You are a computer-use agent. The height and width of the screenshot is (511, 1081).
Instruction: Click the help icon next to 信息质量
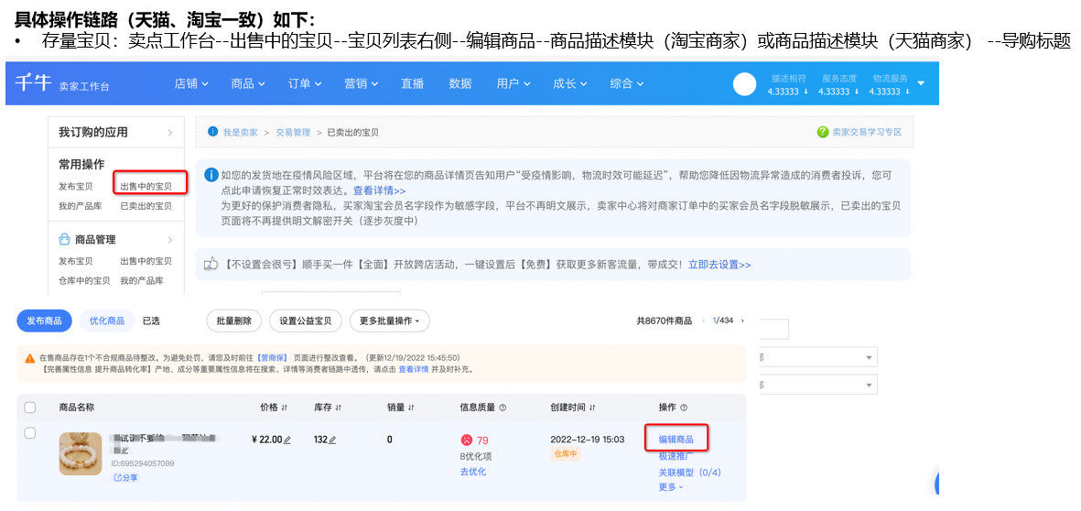tap(502, 408)
